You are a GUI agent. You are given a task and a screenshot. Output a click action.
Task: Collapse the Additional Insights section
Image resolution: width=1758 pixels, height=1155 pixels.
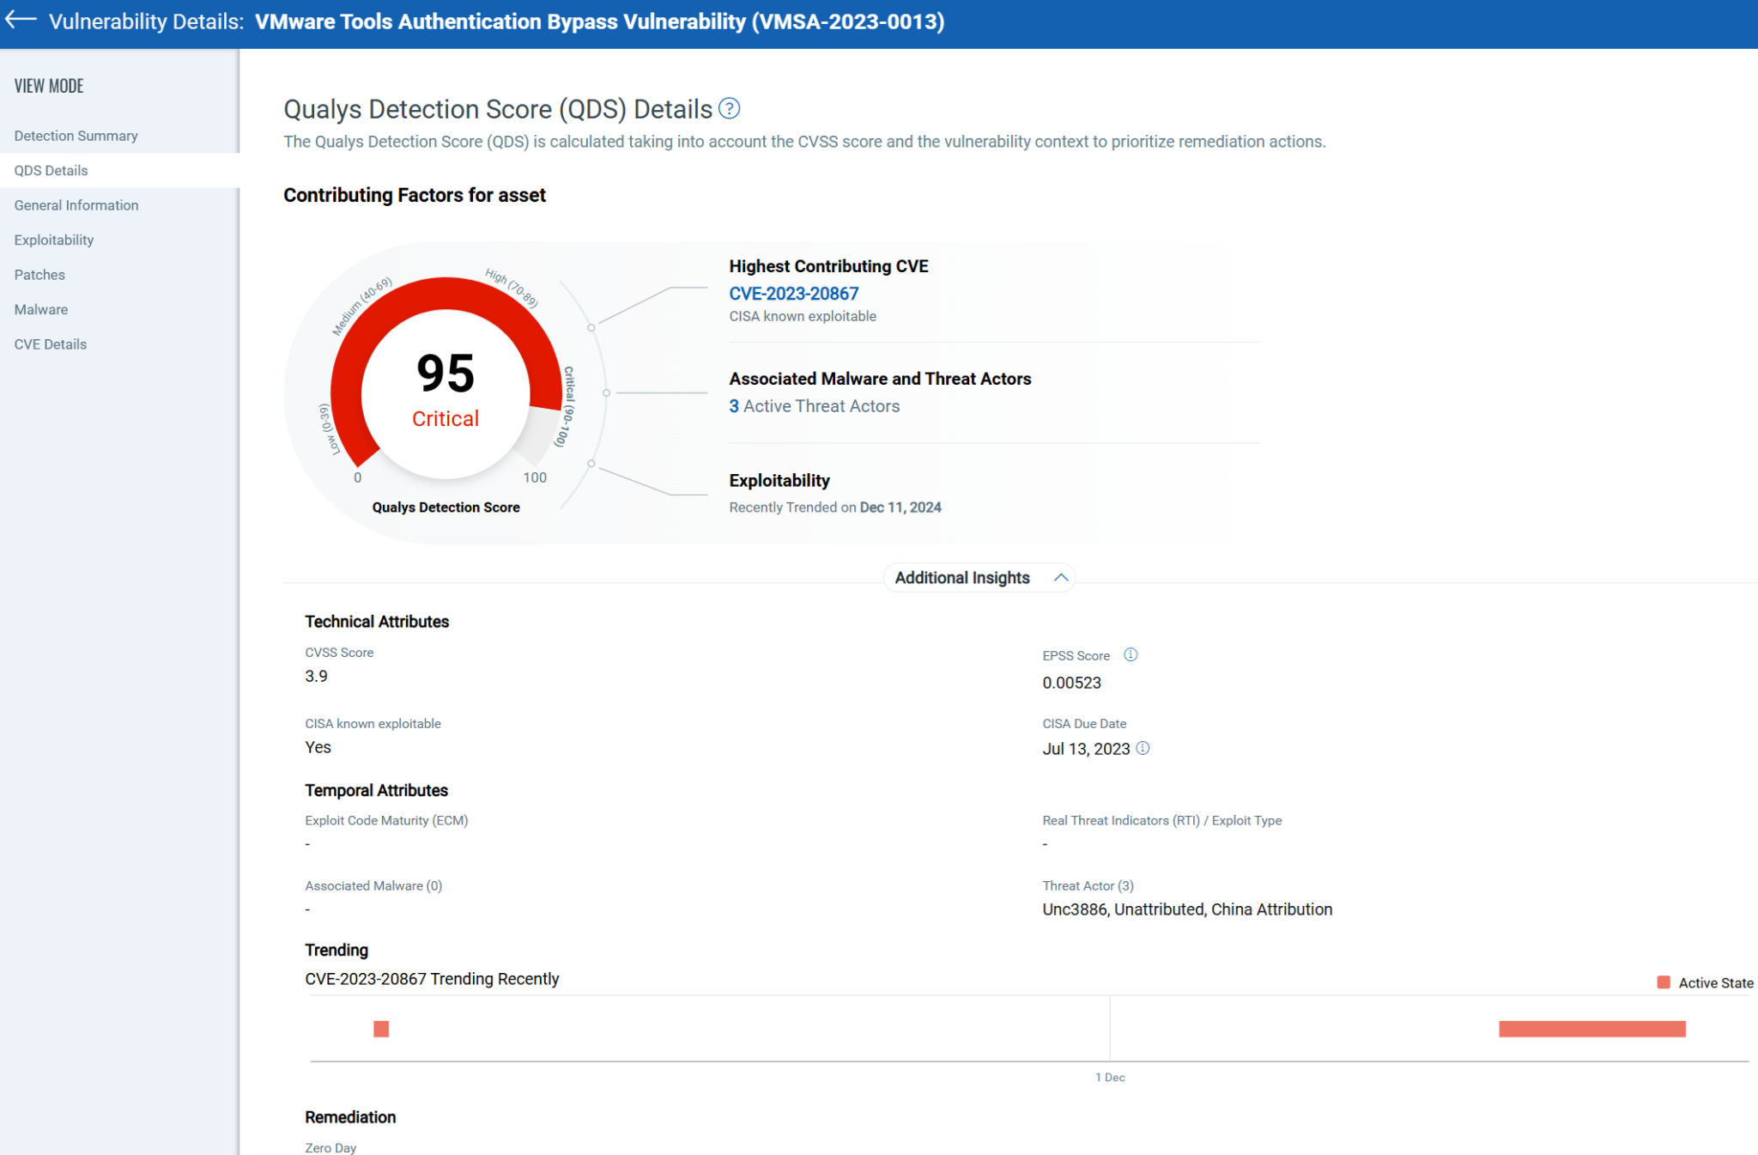click(x=1061, y=577)
